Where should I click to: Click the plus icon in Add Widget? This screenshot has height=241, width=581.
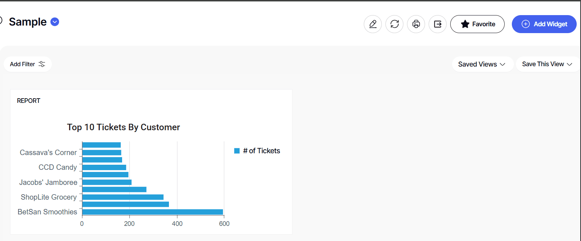(526, 24)
